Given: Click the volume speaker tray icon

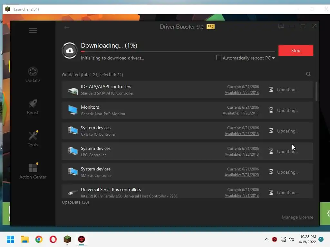Looking at the screenshot, I should pyautogui.click(x=291, y=239).
